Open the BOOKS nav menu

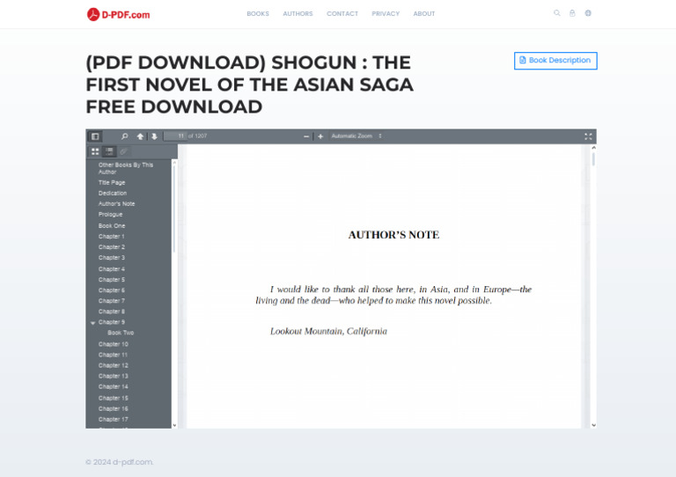258,14
